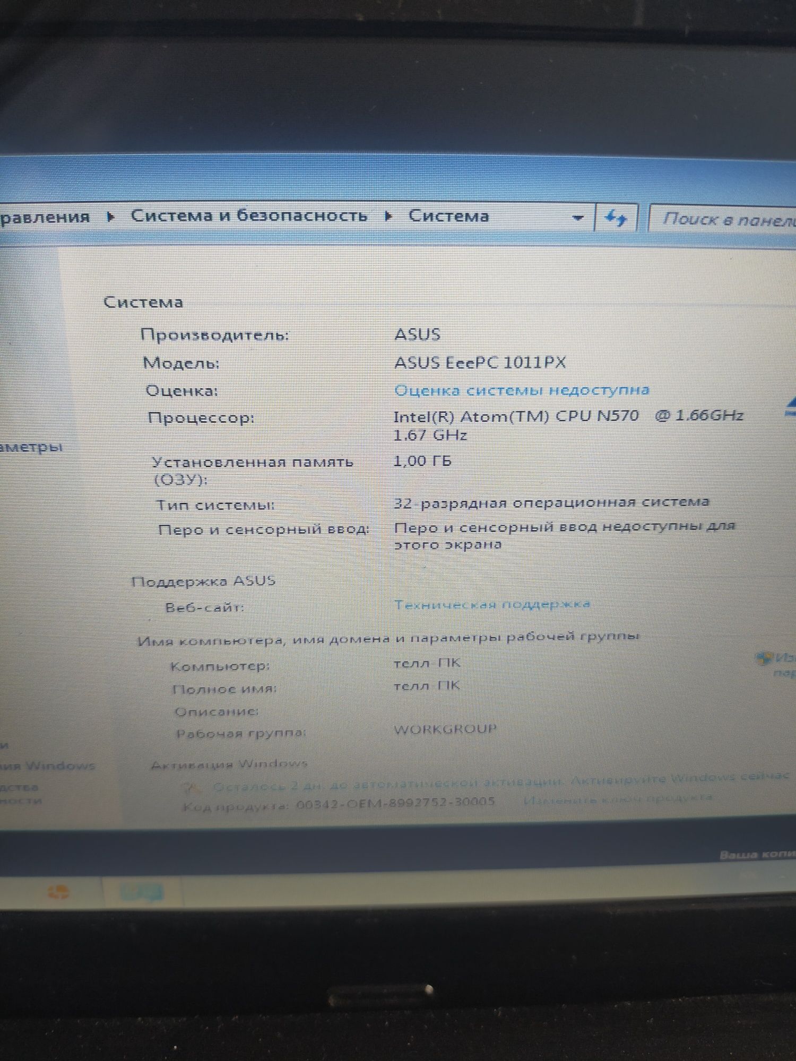Open the address bar history dropdown arrow

pos(578,218)
